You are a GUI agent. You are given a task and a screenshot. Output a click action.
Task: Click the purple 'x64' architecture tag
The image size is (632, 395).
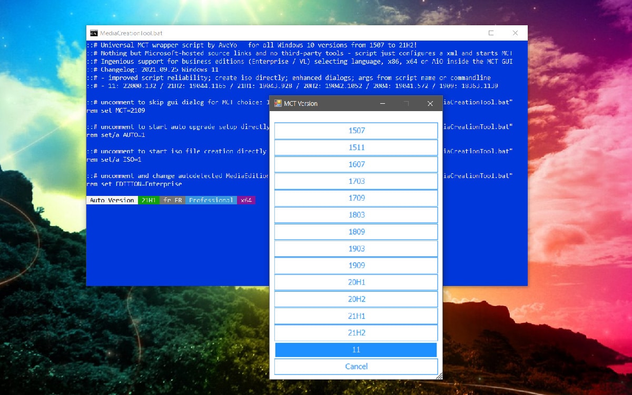[246, 200]
